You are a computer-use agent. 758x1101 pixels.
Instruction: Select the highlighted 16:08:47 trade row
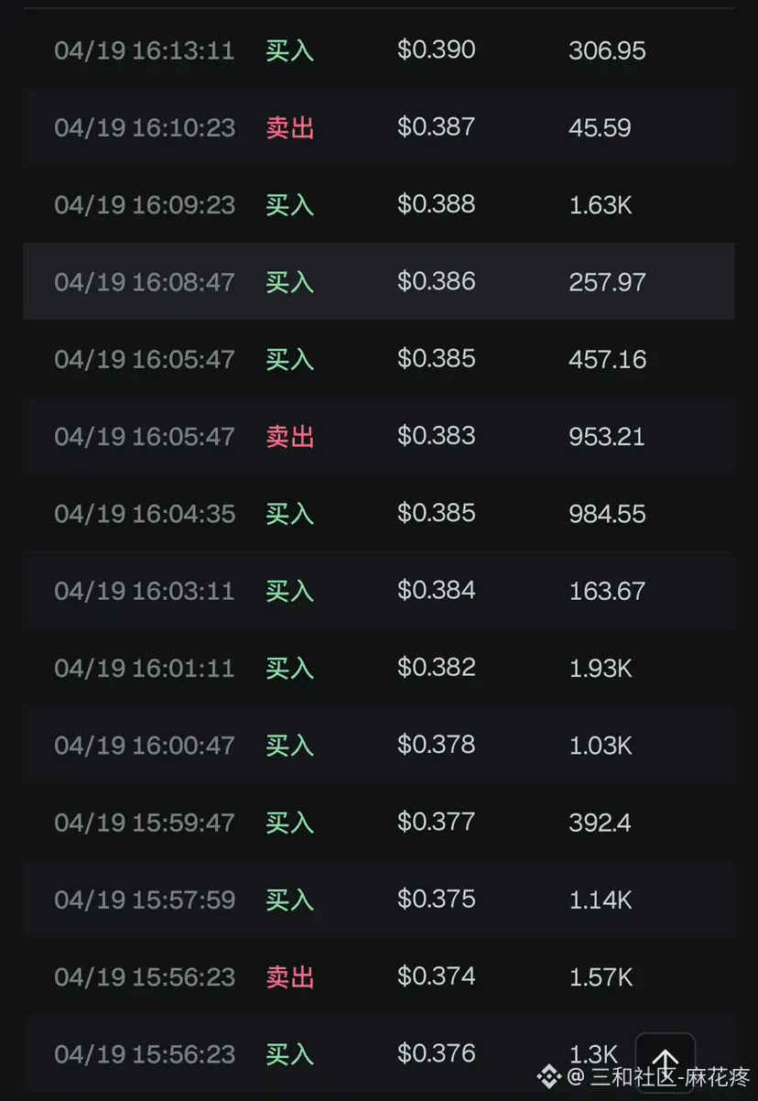click(x=378, y=281)
